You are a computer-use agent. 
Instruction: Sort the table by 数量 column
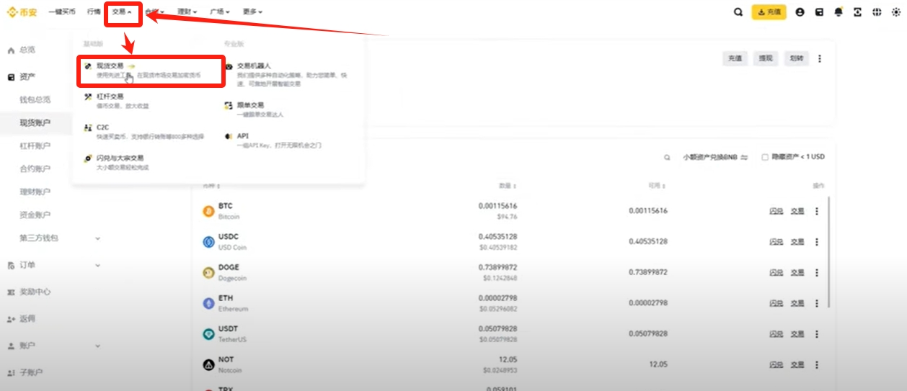508,186
